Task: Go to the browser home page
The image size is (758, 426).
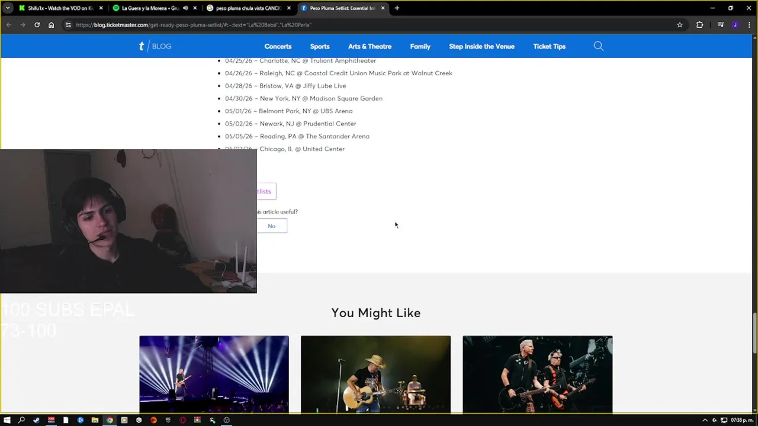Action: tap(51, 25)
